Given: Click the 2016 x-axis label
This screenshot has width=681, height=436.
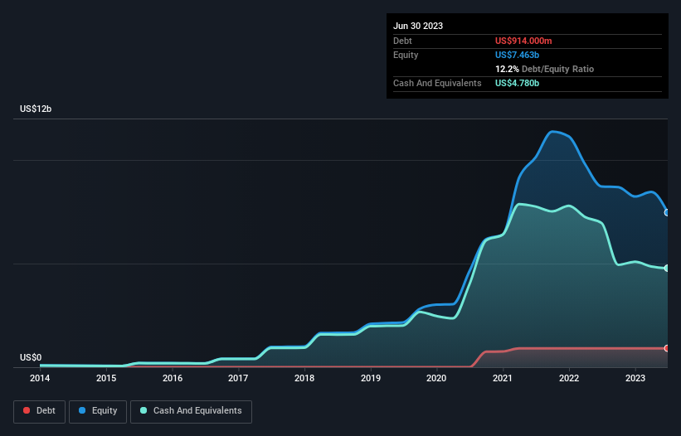Looking at the screenshot, I should pos(173,378).
